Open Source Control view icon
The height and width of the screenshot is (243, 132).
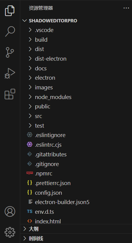[x=10, y=53]
